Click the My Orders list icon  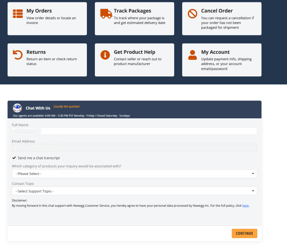18,14
